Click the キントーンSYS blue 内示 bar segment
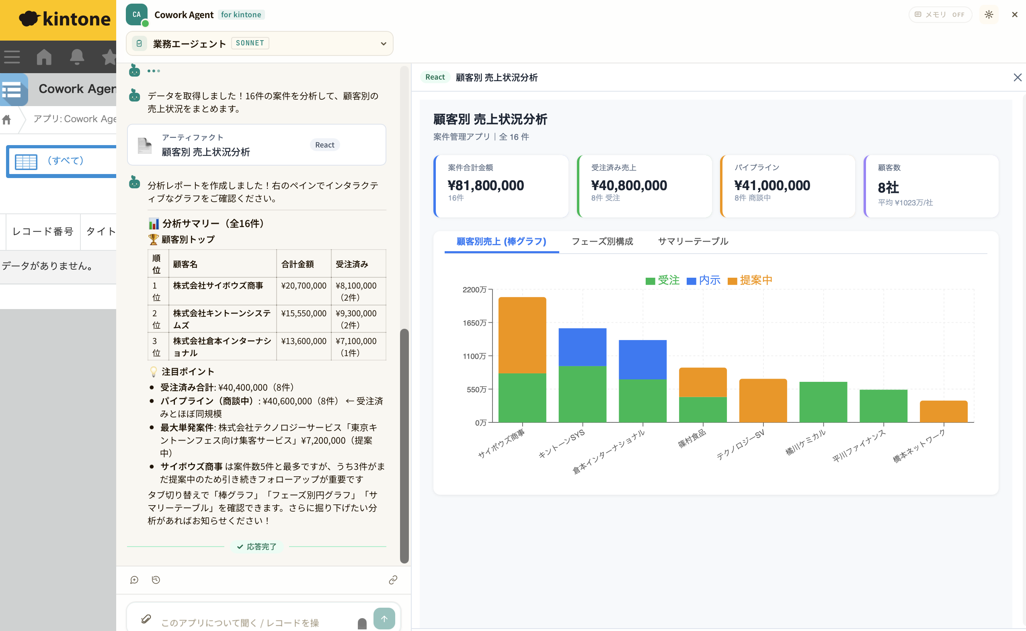This screenshot has height=631, width=1026. point(582,347)
